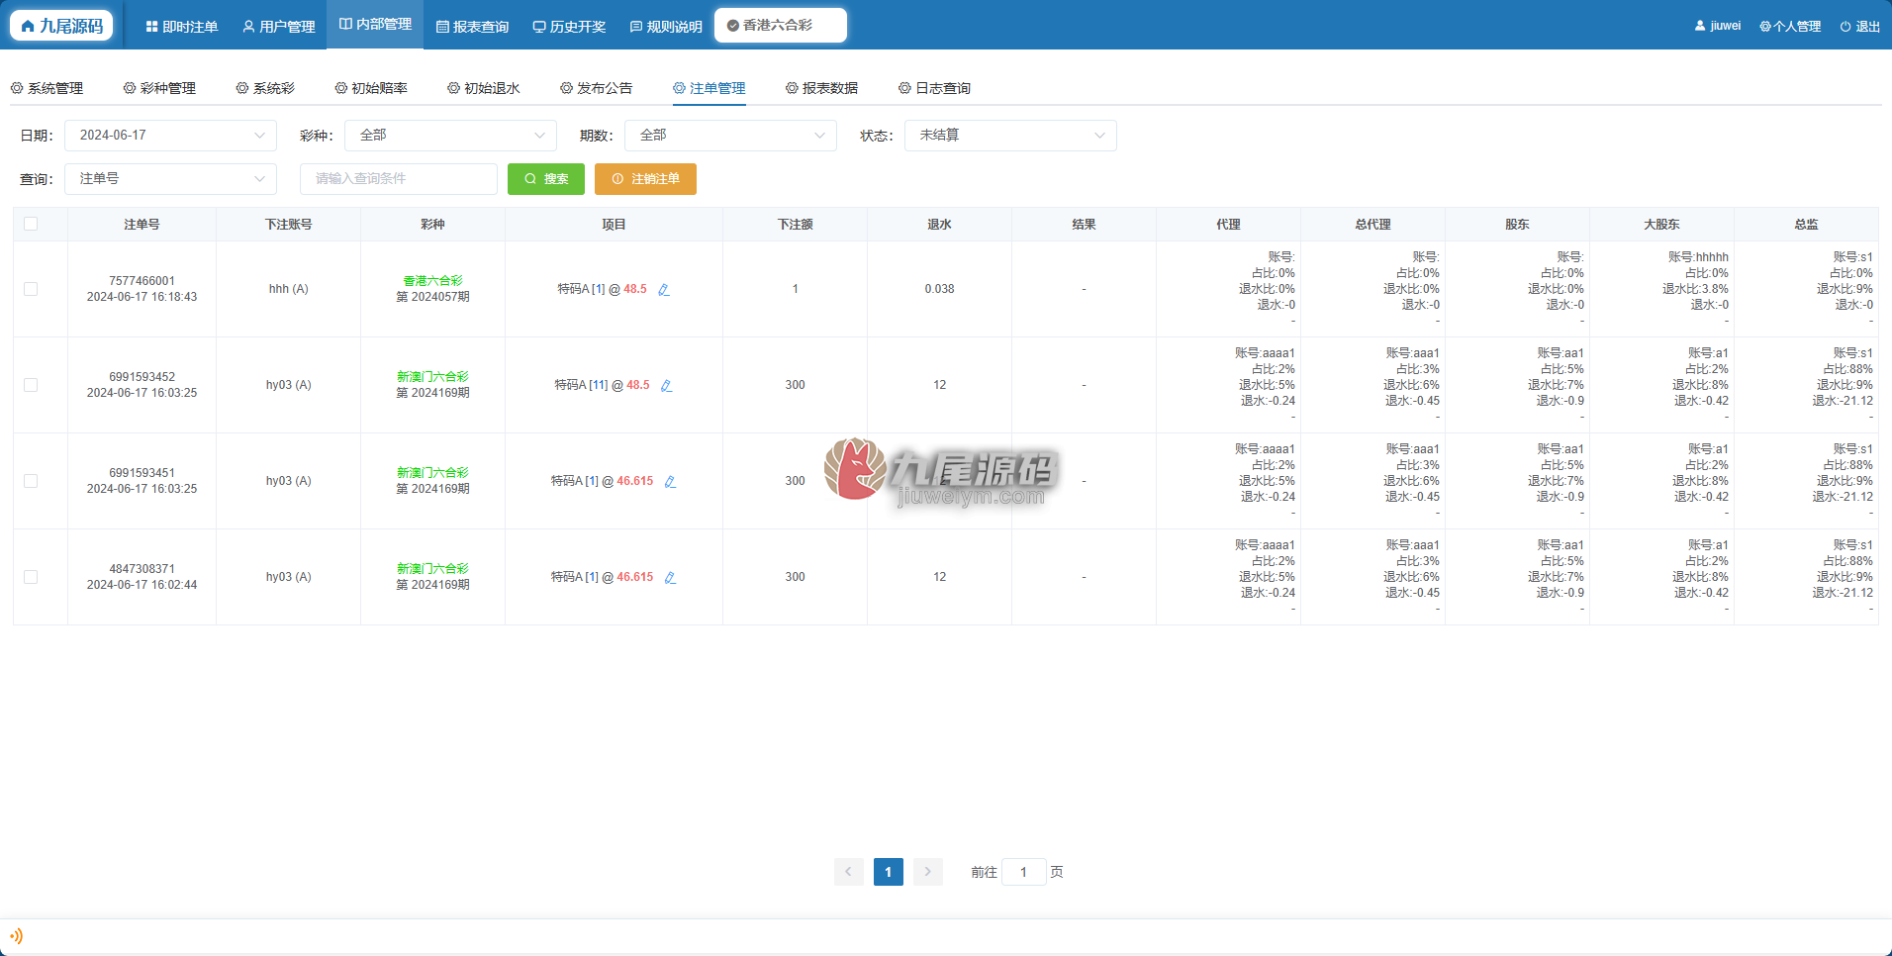Click the orange broadcast icon in bottom bar
Screen dimensions: 1892x956
click(x=16, y=936)
